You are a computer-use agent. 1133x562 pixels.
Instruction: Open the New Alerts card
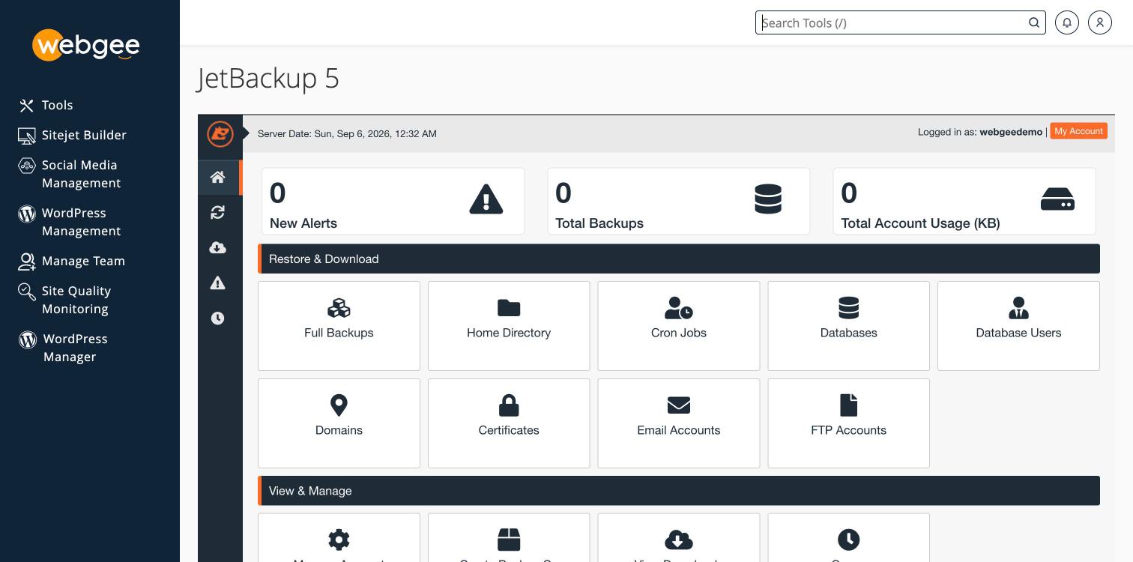click(393, 201)
